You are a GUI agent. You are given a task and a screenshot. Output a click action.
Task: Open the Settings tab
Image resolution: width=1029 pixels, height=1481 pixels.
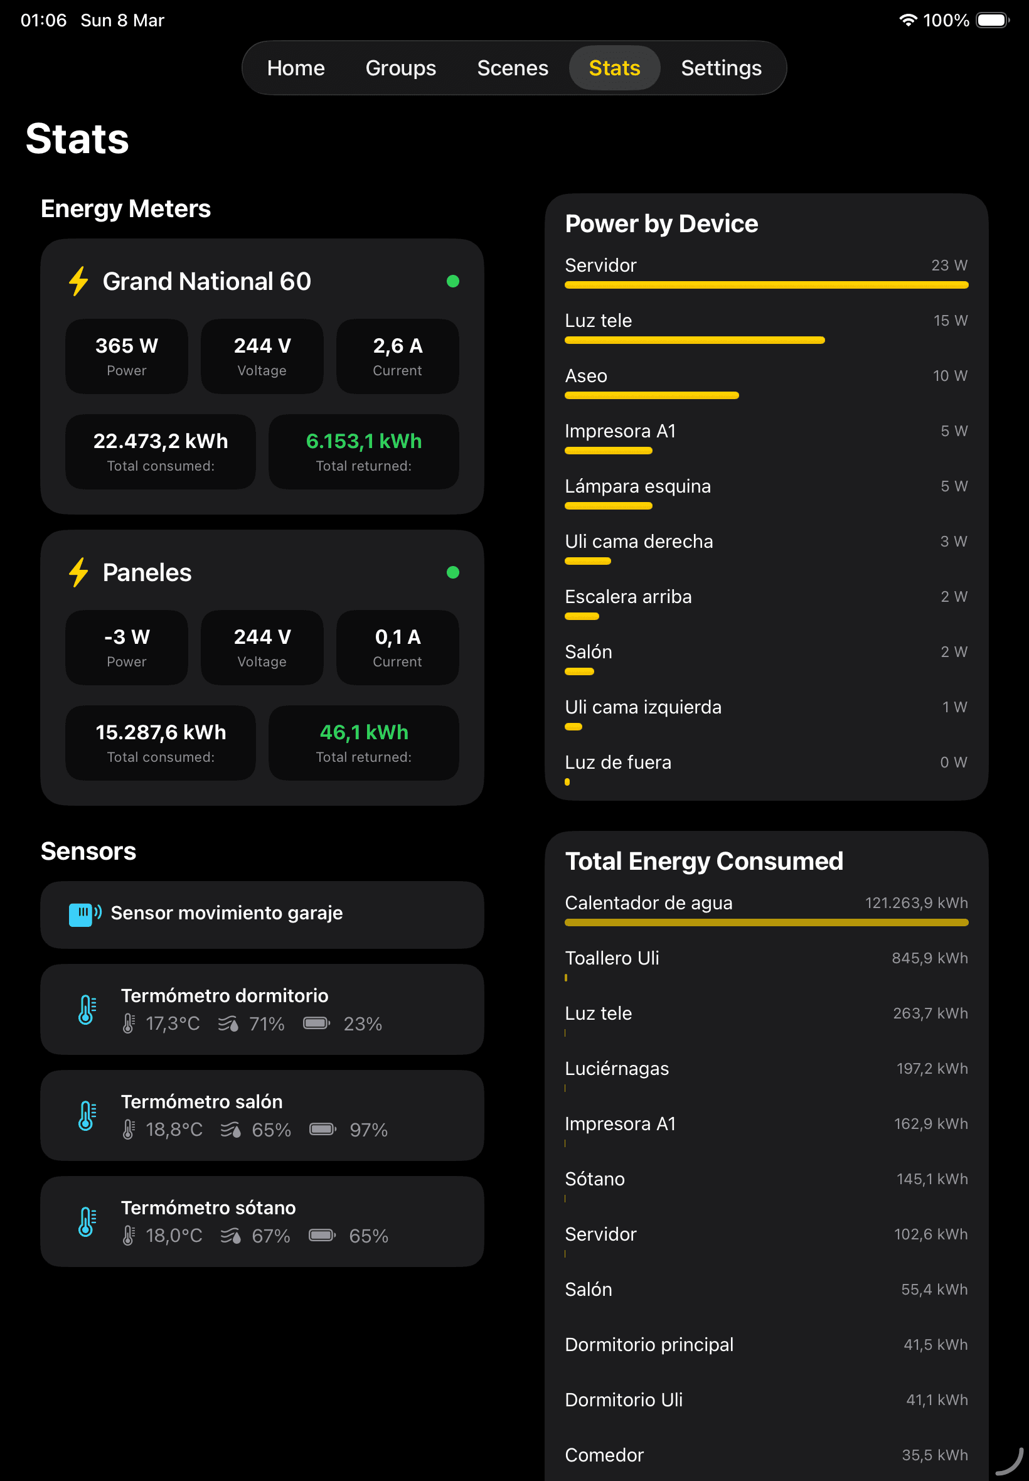[721, 67]
